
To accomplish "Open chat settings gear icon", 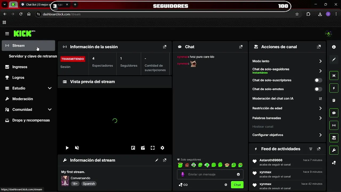I will tap(226, 185).
